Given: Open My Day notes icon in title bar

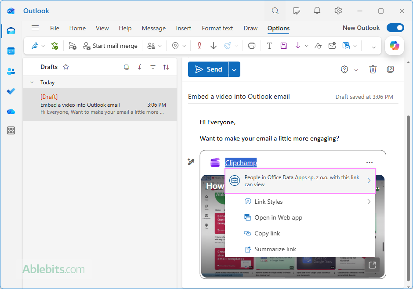Looking at the screenshot, I should [x=296, y=11].
